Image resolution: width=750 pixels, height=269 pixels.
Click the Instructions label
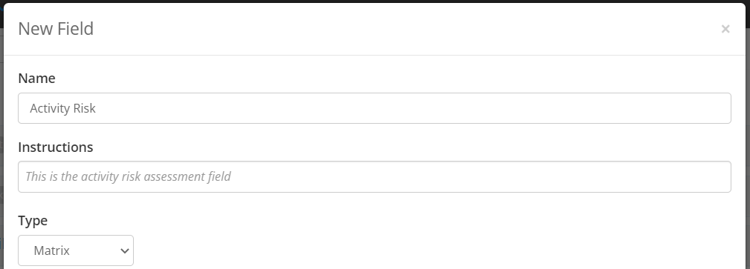click(x=56, y=147)
